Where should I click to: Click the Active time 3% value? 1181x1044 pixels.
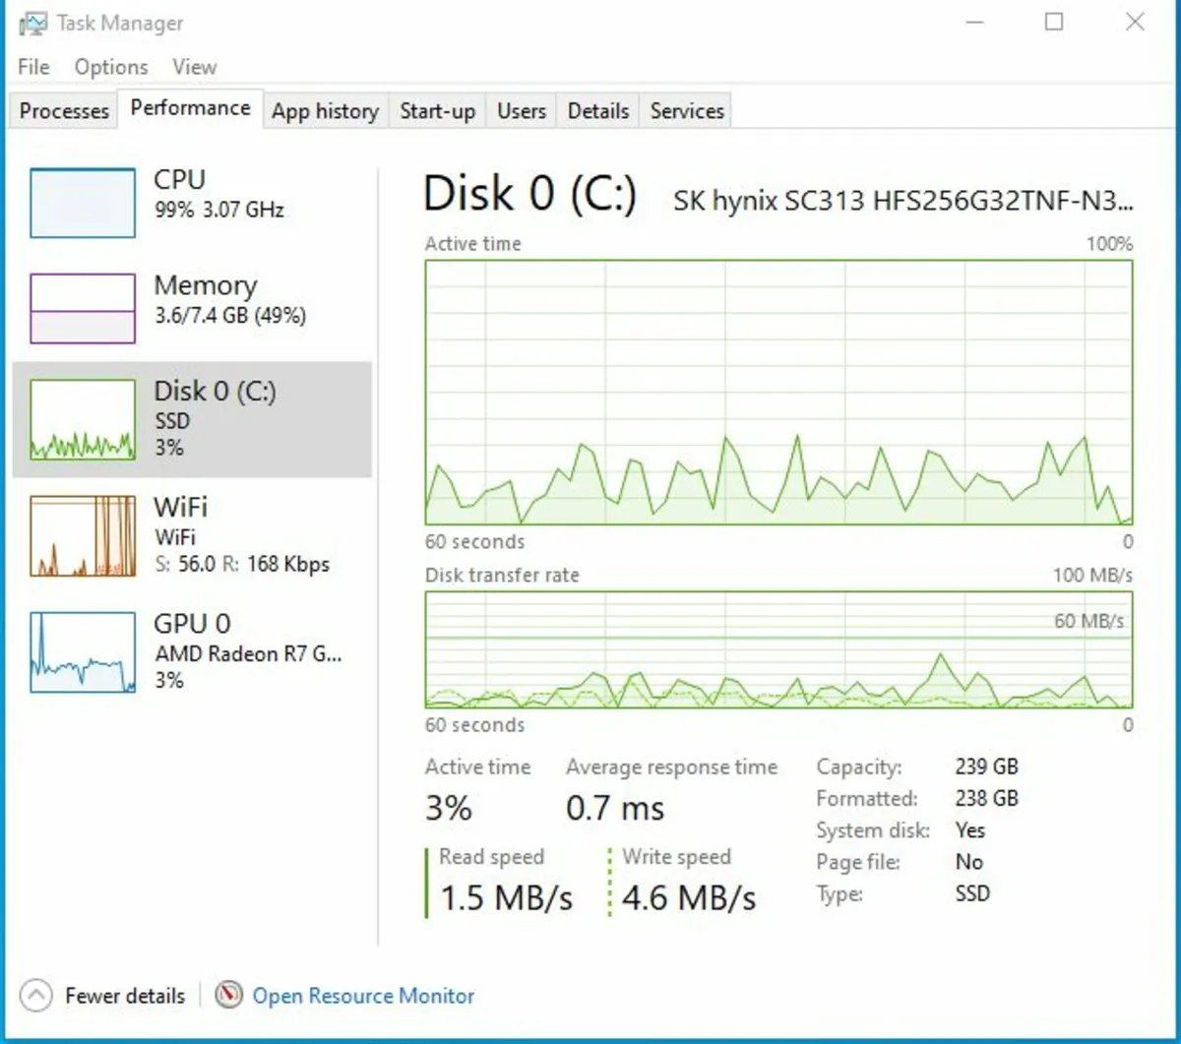tap(449, 809)
